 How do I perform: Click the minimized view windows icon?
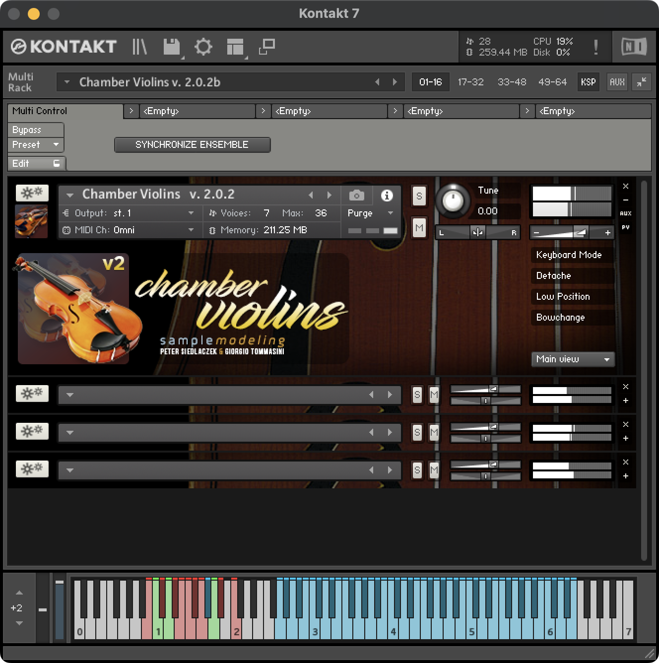[x=267, y=47]
